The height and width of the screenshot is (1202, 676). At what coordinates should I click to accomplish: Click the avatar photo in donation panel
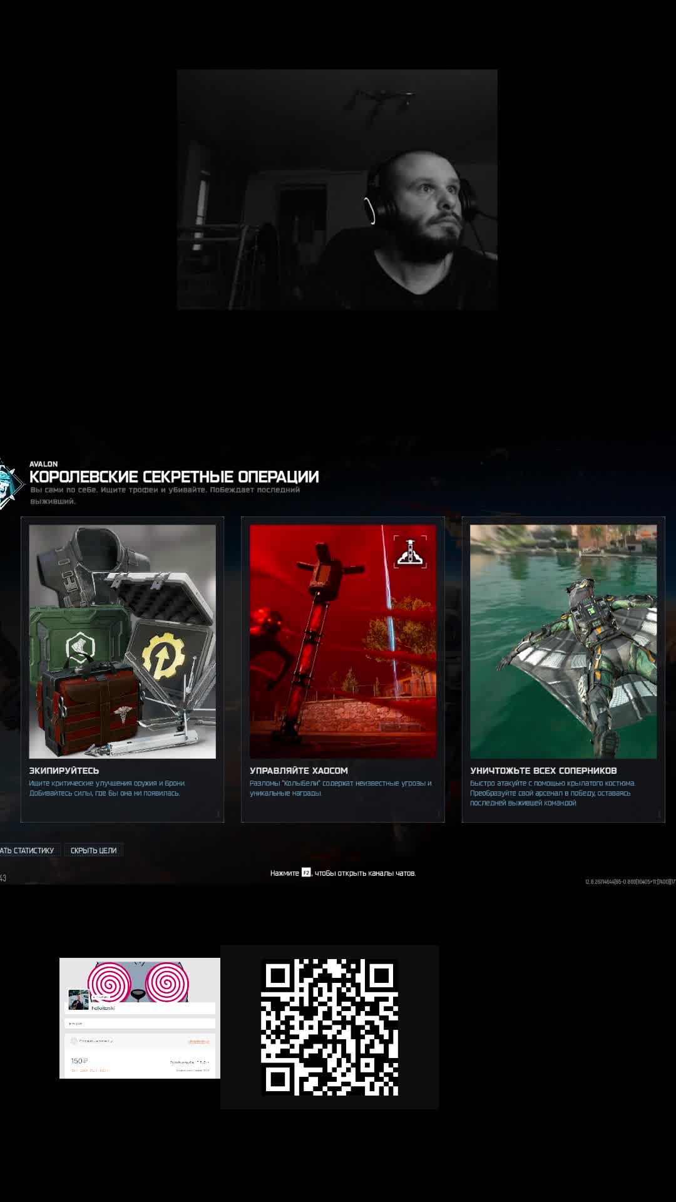(x=78, y=999)
